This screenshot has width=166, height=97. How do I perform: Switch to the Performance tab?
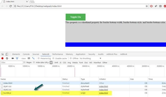57,54
